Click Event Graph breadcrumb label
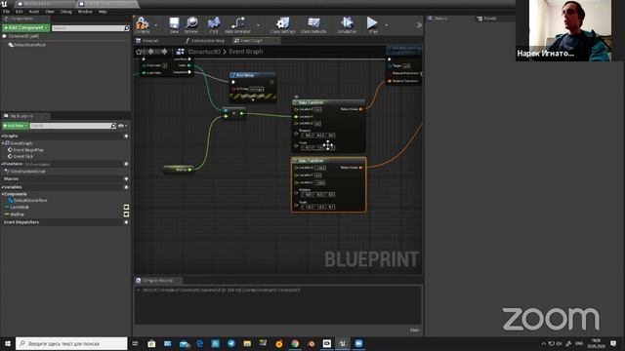The height and width of the screenshot is (351, 625). pyautogui.click(x=245, y=52)
